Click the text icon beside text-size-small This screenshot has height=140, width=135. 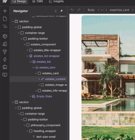34,137
